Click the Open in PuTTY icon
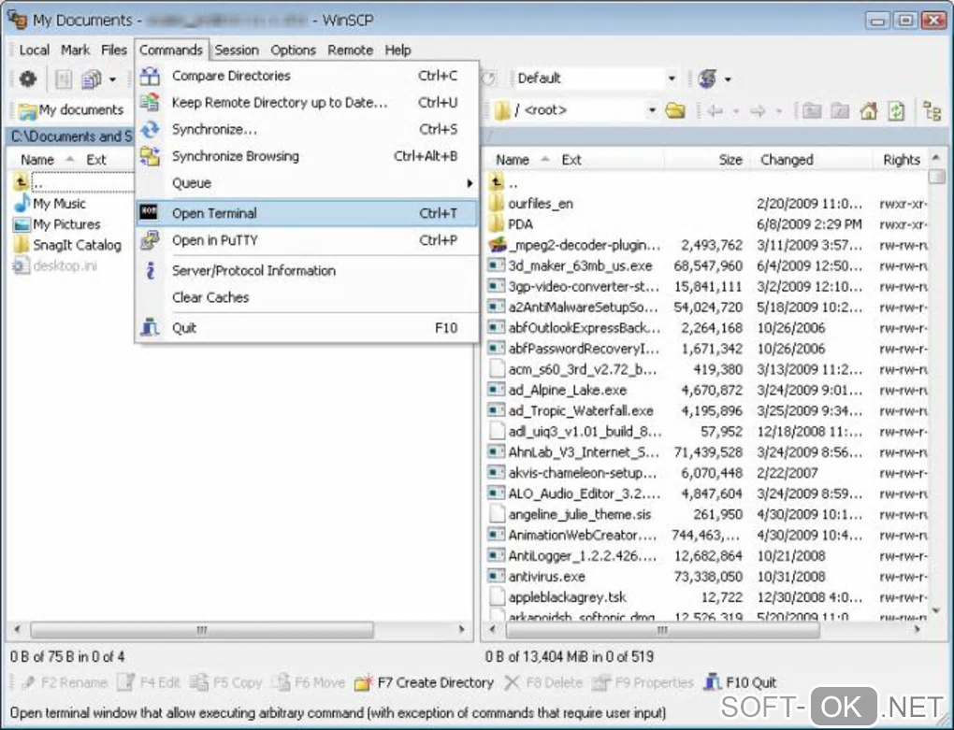Image resolution: width=954 pixels, height=730 pixels. 149,240
